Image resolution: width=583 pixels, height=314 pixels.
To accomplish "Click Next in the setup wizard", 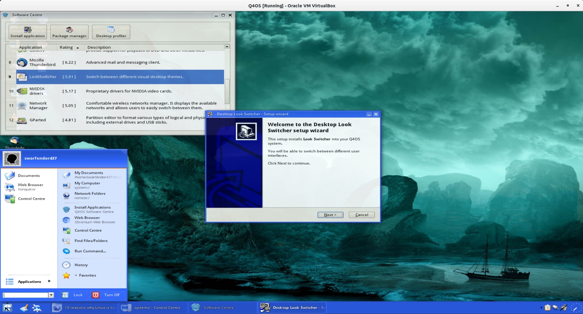I will pos(330,215).
